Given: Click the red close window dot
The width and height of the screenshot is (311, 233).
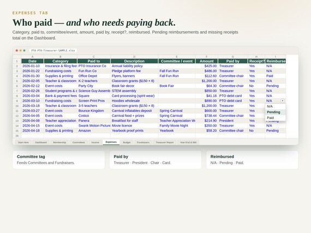Looking at the screenshot, I should point(17,51).
